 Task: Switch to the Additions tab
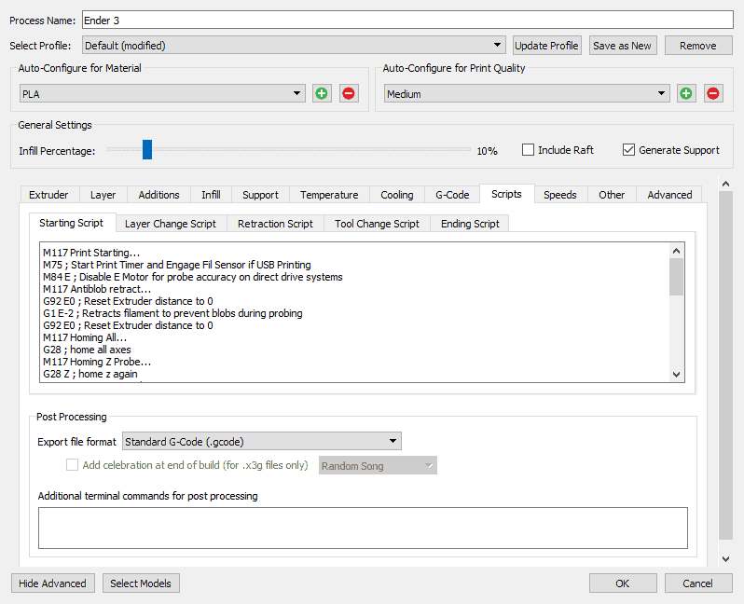tap(158, 195)
